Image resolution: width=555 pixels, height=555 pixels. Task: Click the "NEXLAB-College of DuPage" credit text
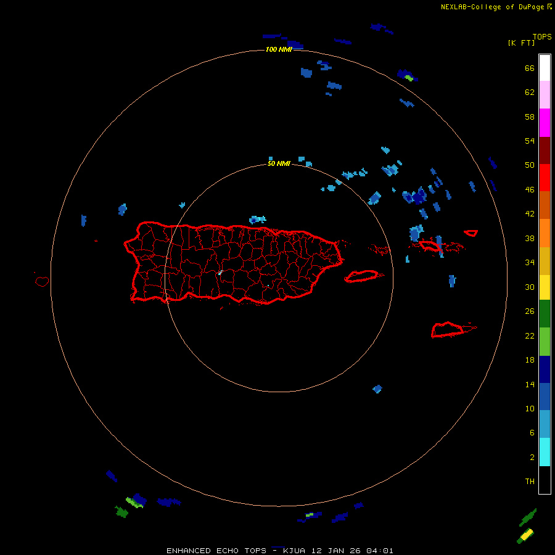tap(492, 7)
